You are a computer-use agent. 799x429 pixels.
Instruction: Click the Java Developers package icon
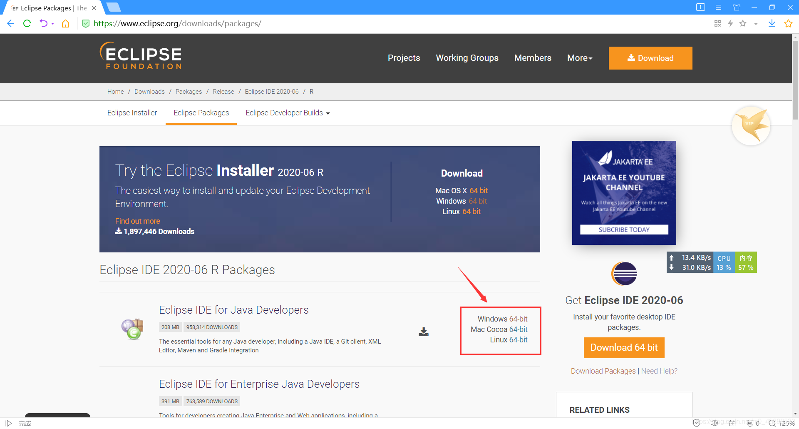pyautogui.click(x=132, y=329)
